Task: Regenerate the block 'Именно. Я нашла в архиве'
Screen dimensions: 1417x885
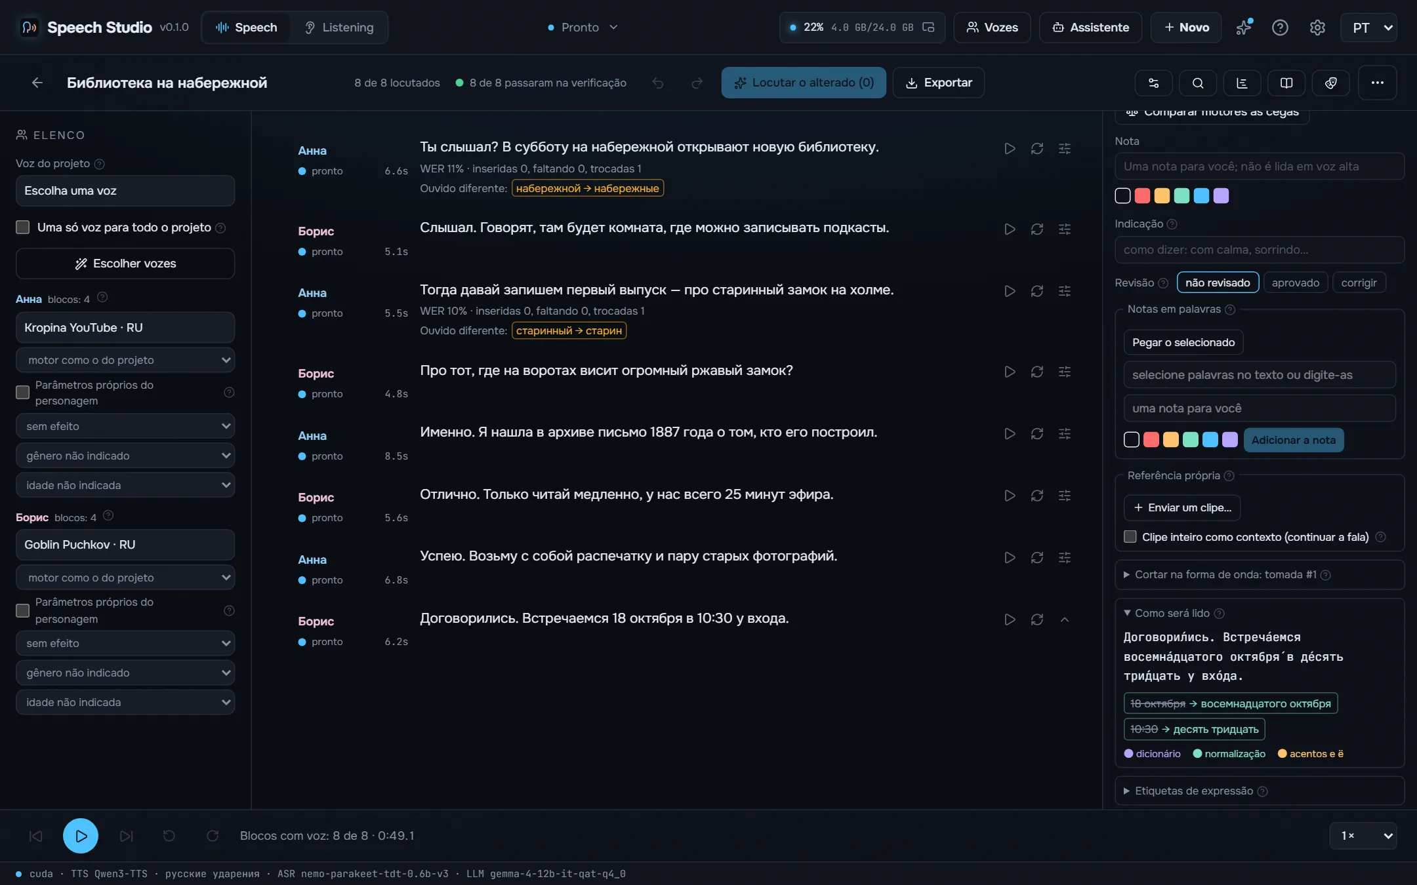Action: (1037, 434)
